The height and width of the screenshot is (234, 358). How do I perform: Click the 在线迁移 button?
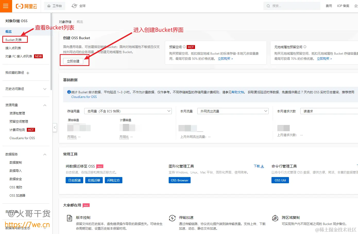point(94,180)
